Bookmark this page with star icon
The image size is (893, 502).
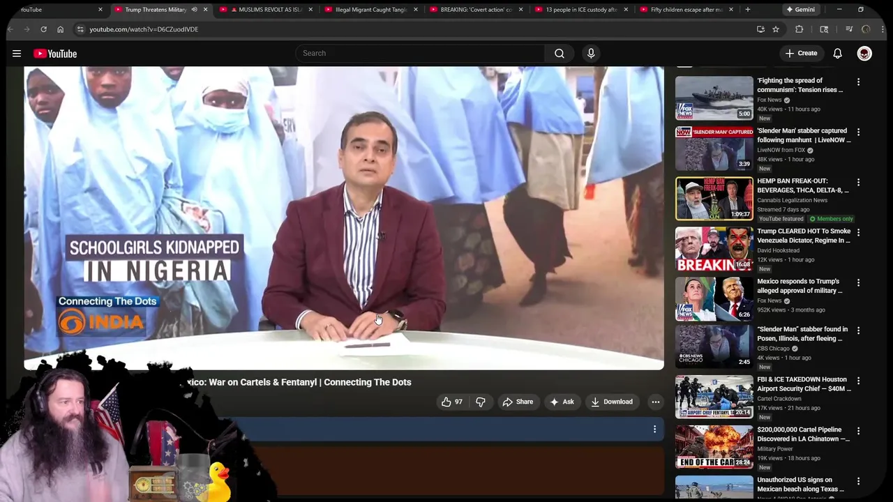(776, 29)
